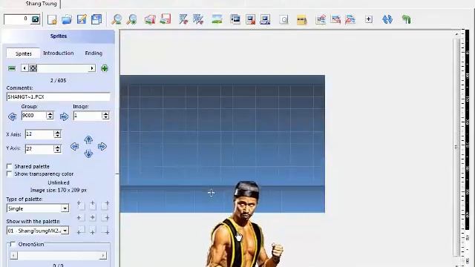
Task: Click the Group value spinner arrows
Action: pyautogui.click(x=50, y=116)
